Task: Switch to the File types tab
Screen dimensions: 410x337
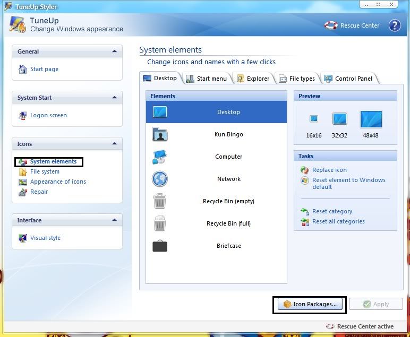Action: tap(297, 79)
